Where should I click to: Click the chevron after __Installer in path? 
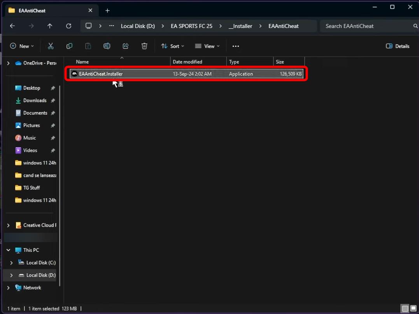coord(260,26)
